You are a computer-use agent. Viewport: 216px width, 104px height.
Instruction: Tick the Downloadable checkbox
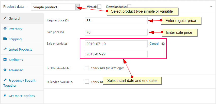coord(129,6)
